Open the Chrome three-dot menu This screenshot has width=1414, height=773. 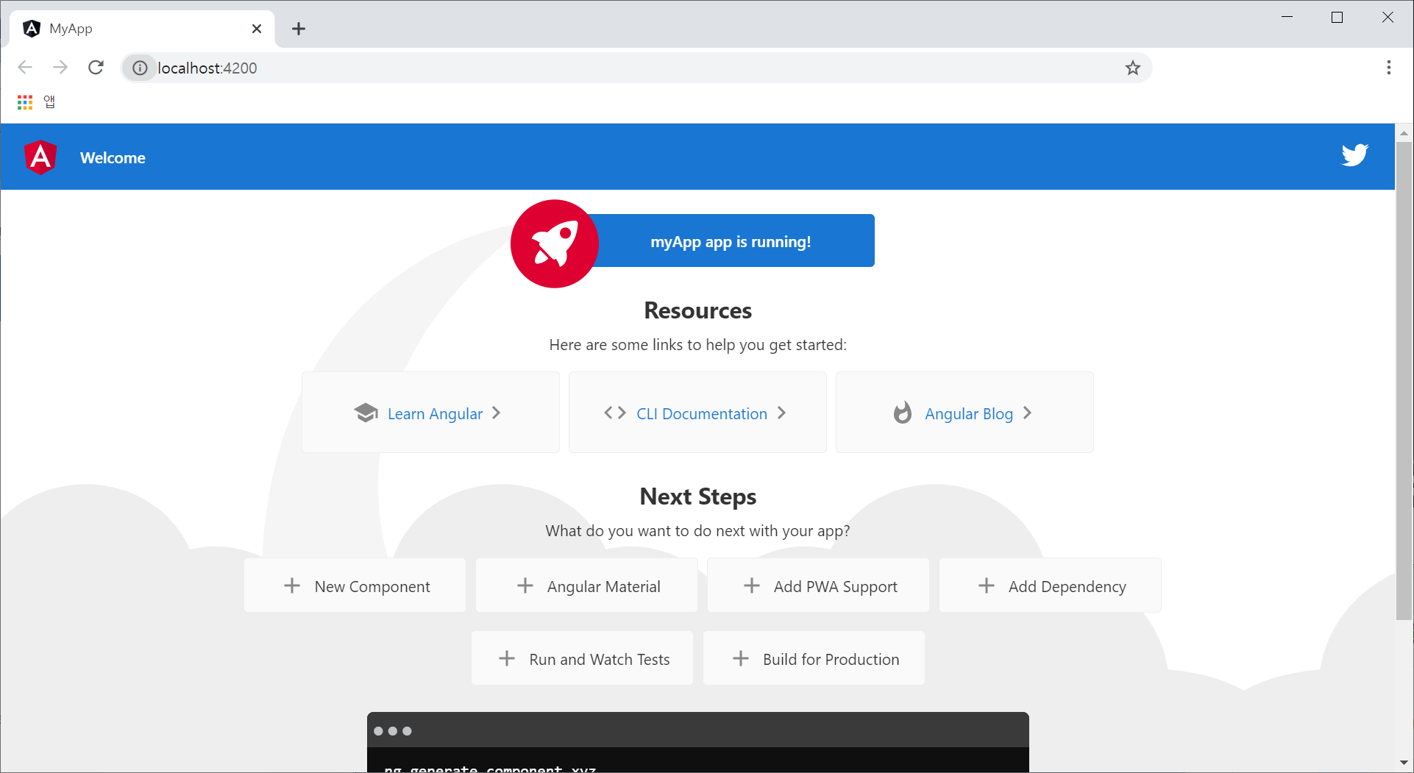[1389, 68]
